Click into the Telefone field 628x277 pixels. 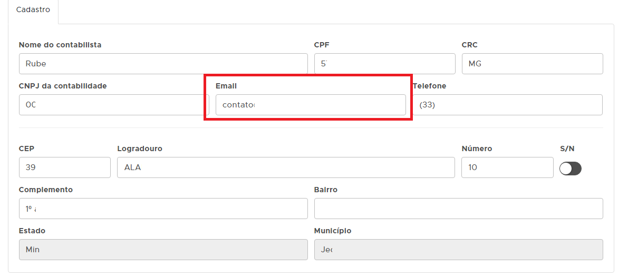pos(508,105)
